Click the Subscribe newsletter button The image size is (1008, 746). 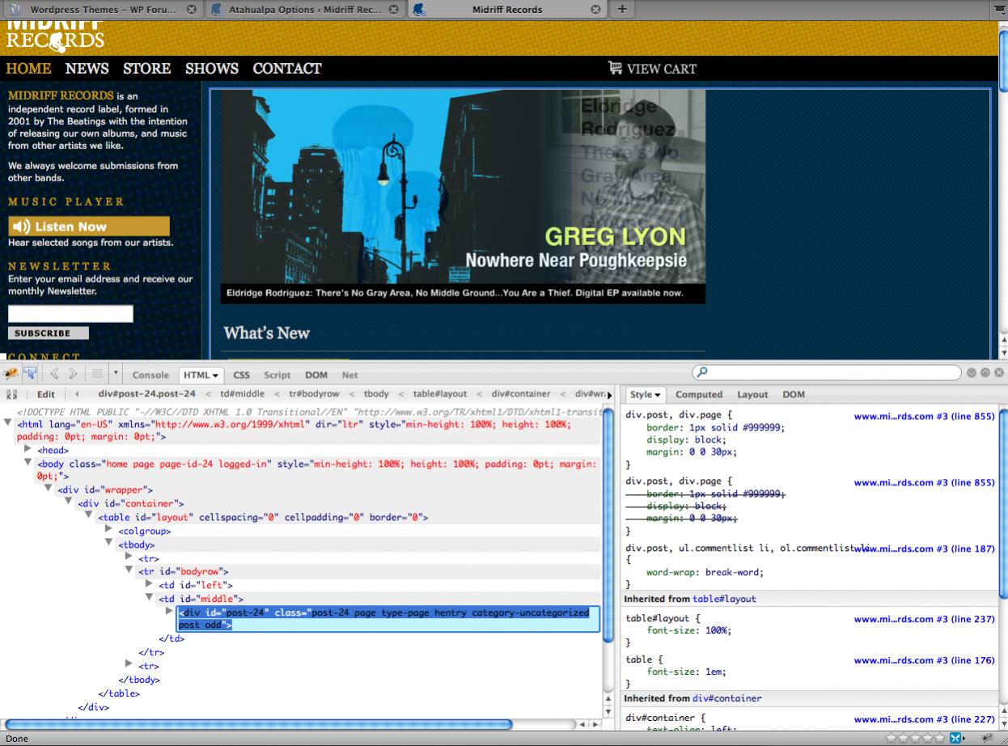(x=49, y=333)
